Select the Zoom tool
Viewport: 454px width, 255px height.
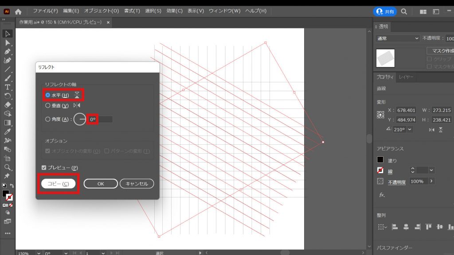click(x=8, y=167)
